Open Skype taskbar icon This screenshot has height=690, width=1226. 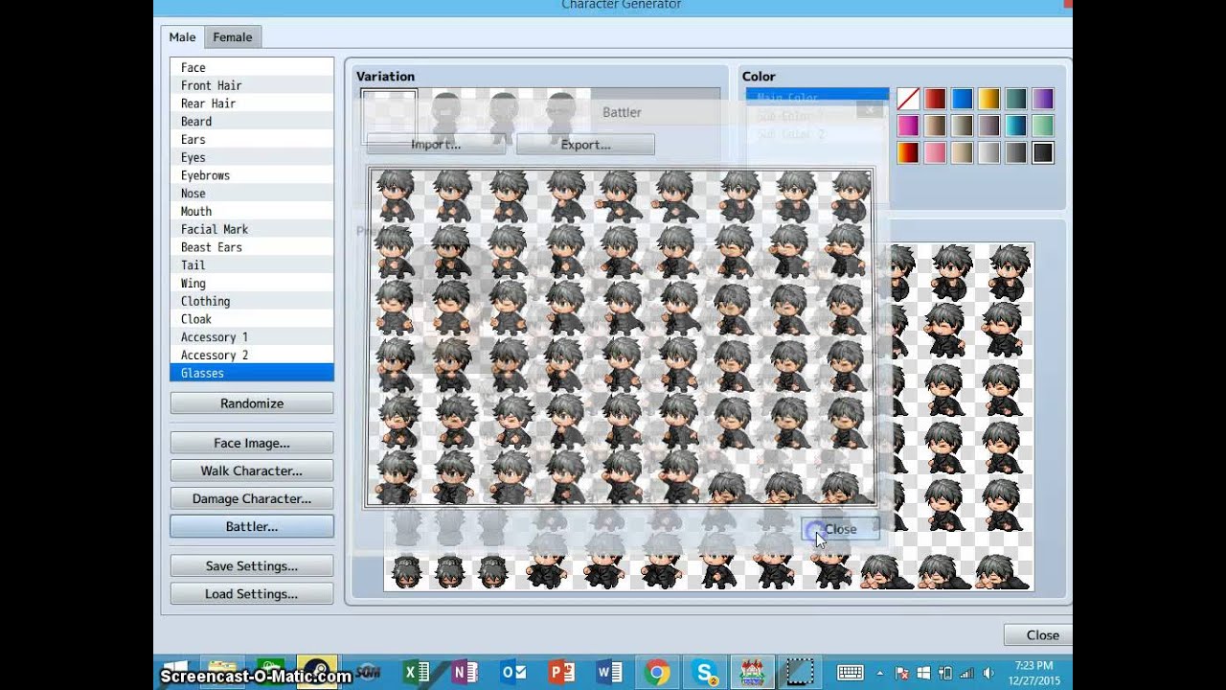[706, 672]
